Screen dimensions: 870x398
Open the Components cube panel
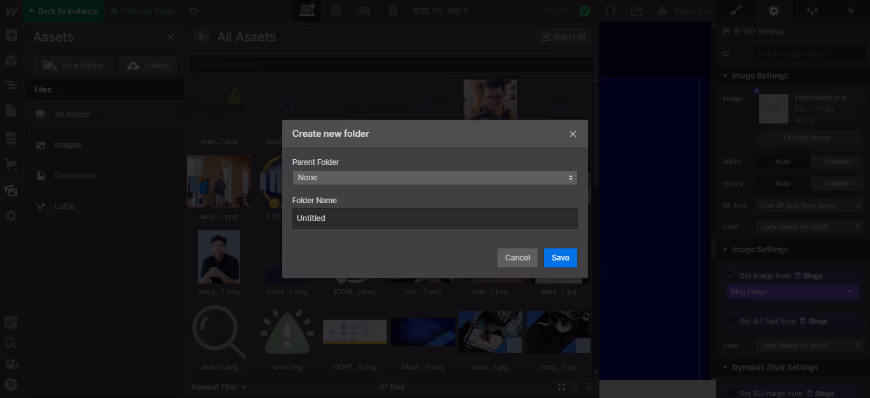(11, 61)
